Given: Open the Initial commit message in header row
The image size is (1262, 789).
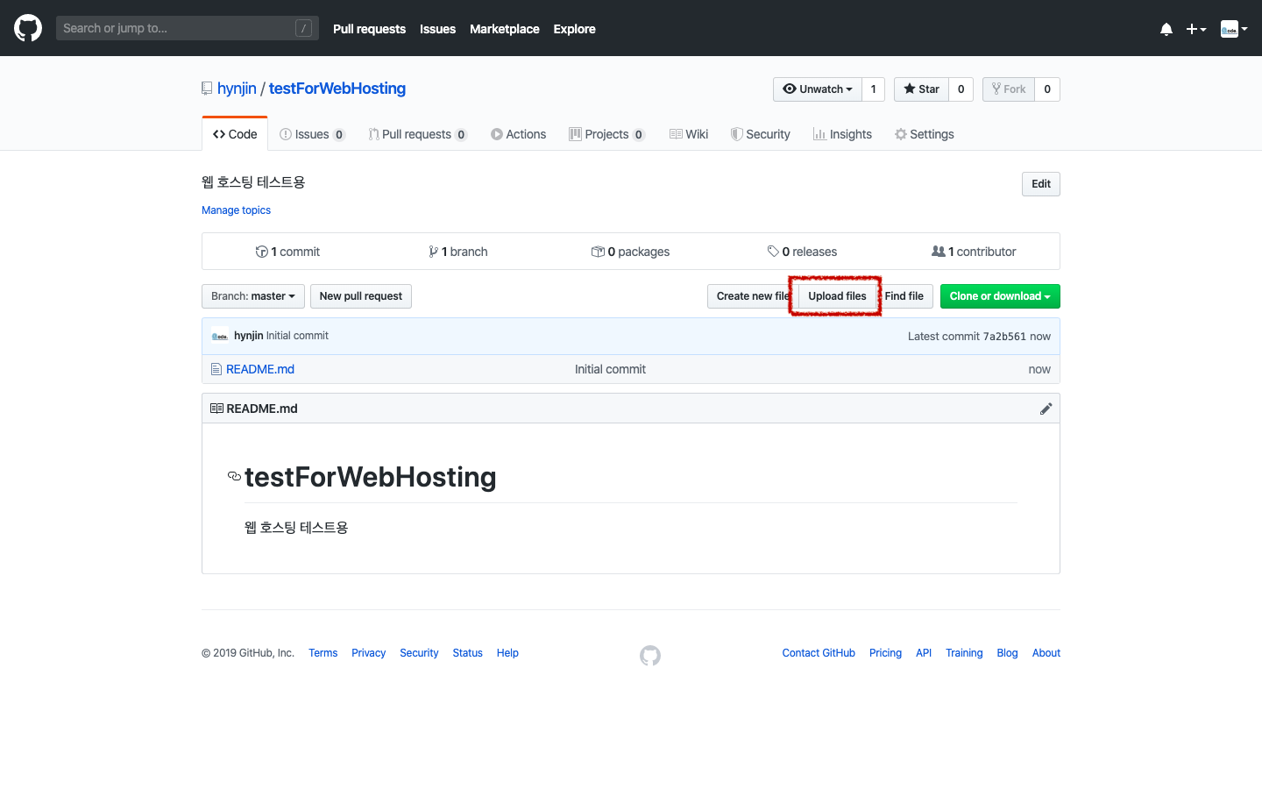Looking at the screenshot, I should tap(297, 336).
